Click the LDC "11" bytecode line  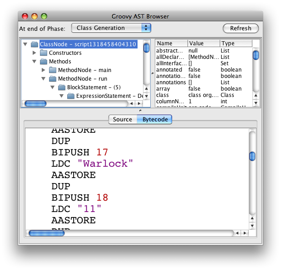(76, 209)
